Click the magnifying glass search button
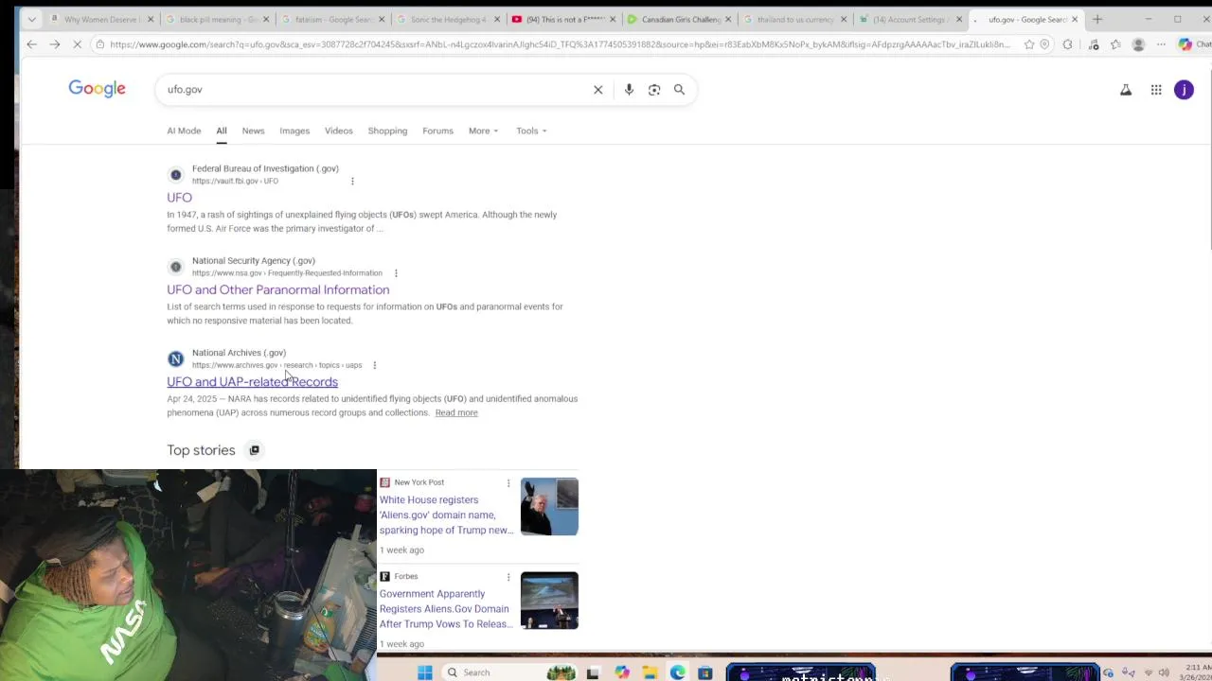1212x681 pixels. pos(679,90)
